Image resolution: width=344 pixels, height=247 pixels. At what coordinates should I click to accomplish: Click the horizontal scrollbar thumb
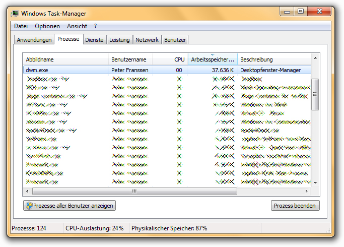(134, 191)
